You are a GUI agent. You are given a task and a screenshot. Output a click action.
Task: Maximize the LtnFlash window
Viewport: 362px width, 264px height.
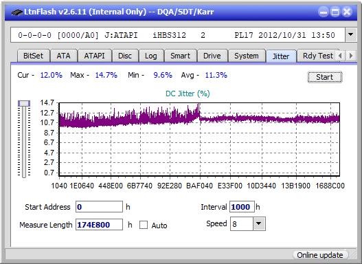point(335,12)
